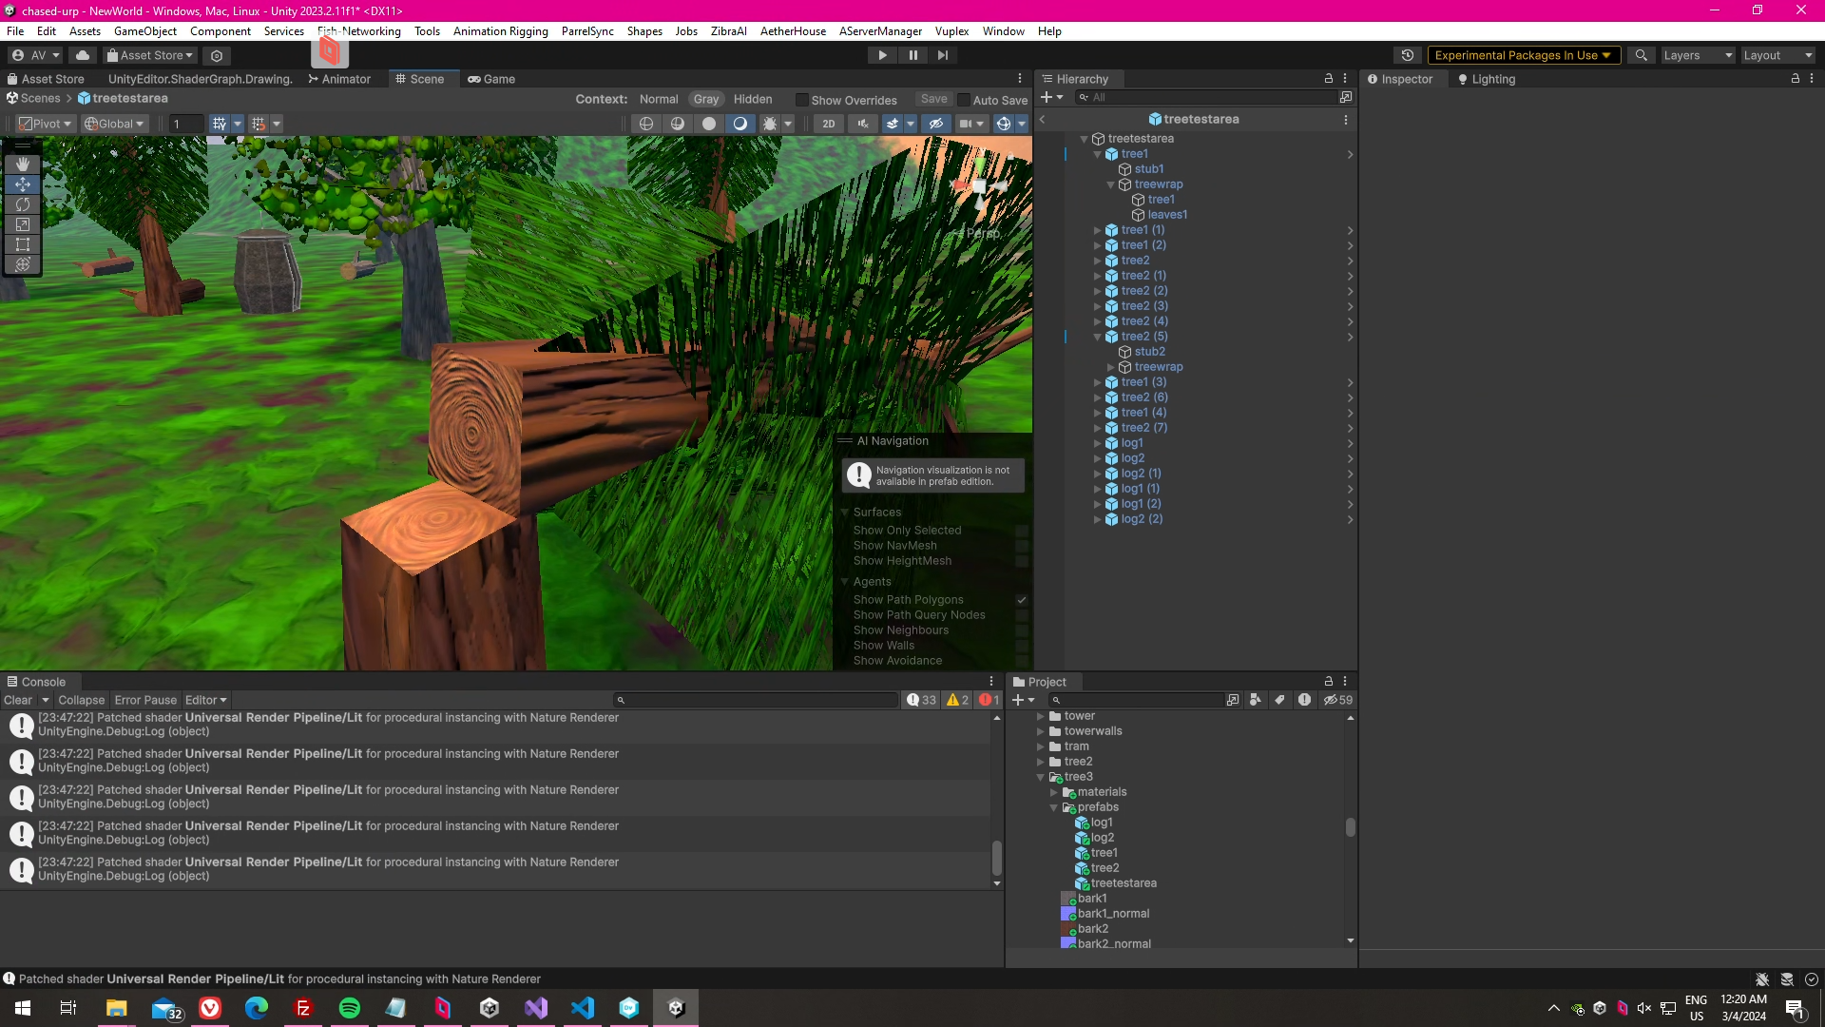The image size is (1825, 1027).
Task: Open Unity Cloud icon in toolbar
Action: pyautogui.click(x=83, y=55)
